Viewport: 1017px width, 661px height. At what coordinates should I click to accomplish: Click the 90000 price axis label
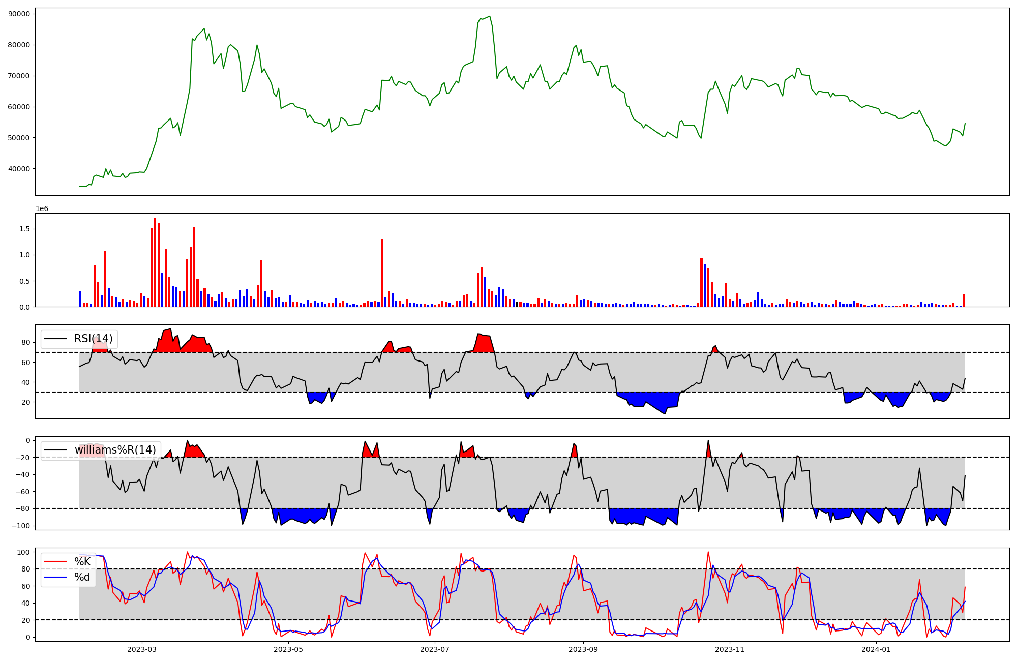(19, 14)
